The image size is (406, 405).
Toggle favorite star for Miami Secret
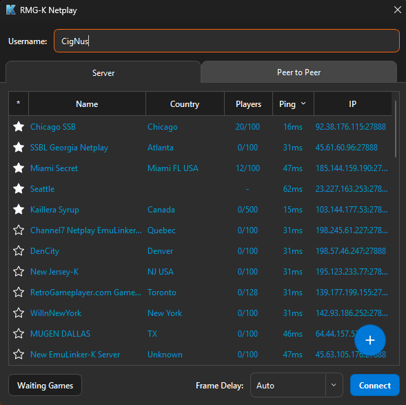(19, 168)
